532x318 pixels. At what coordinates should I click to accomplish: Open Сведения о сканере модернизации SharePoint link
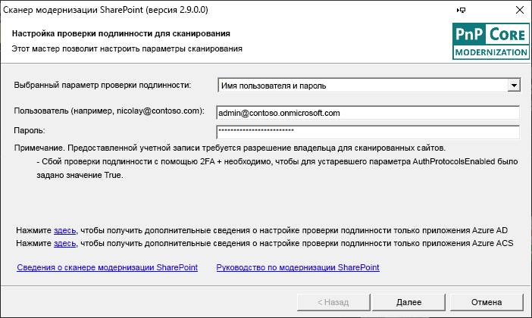tap(107, 267)
